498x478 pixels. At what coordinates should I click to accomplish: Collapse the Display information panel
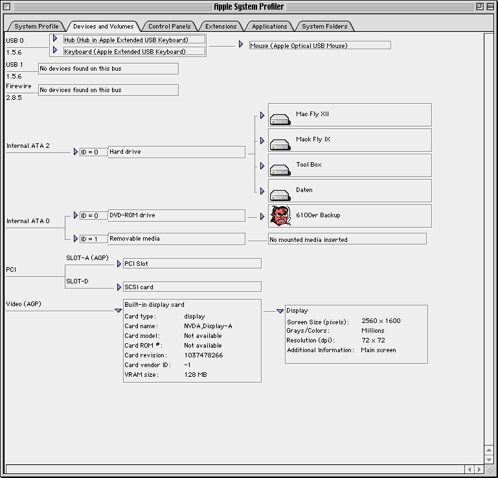(x=280, y=311)
